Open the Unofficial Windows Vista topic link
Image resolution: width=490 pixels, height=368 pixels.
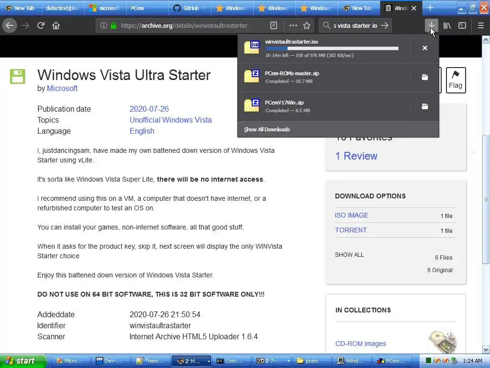pos(171,120)
